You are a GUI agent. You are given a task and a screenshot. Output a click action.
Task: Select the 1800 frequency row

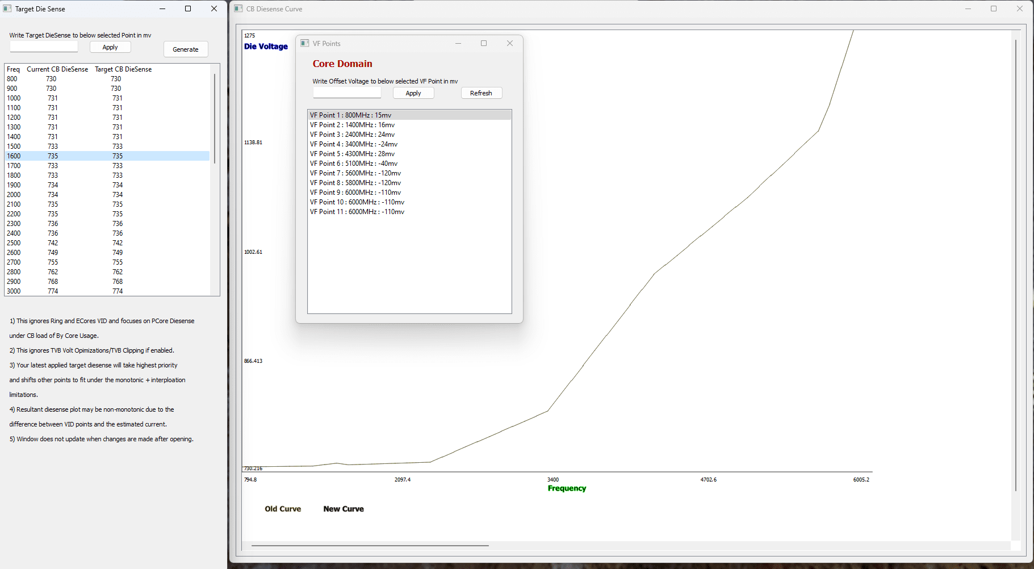tap(107, 175)
